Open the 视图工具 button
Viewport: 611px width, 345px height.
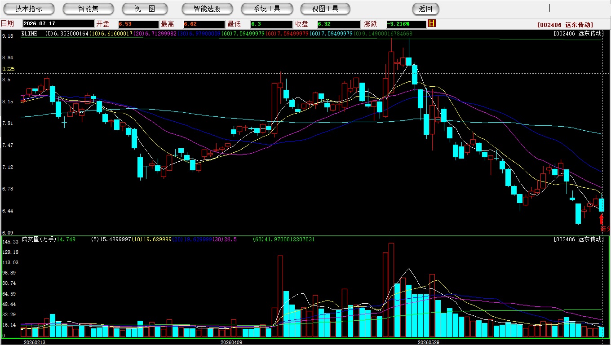[326, 9]
